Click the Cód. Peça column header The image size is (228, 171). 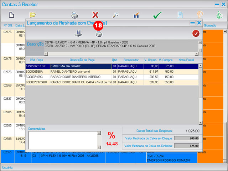point(36,60)
